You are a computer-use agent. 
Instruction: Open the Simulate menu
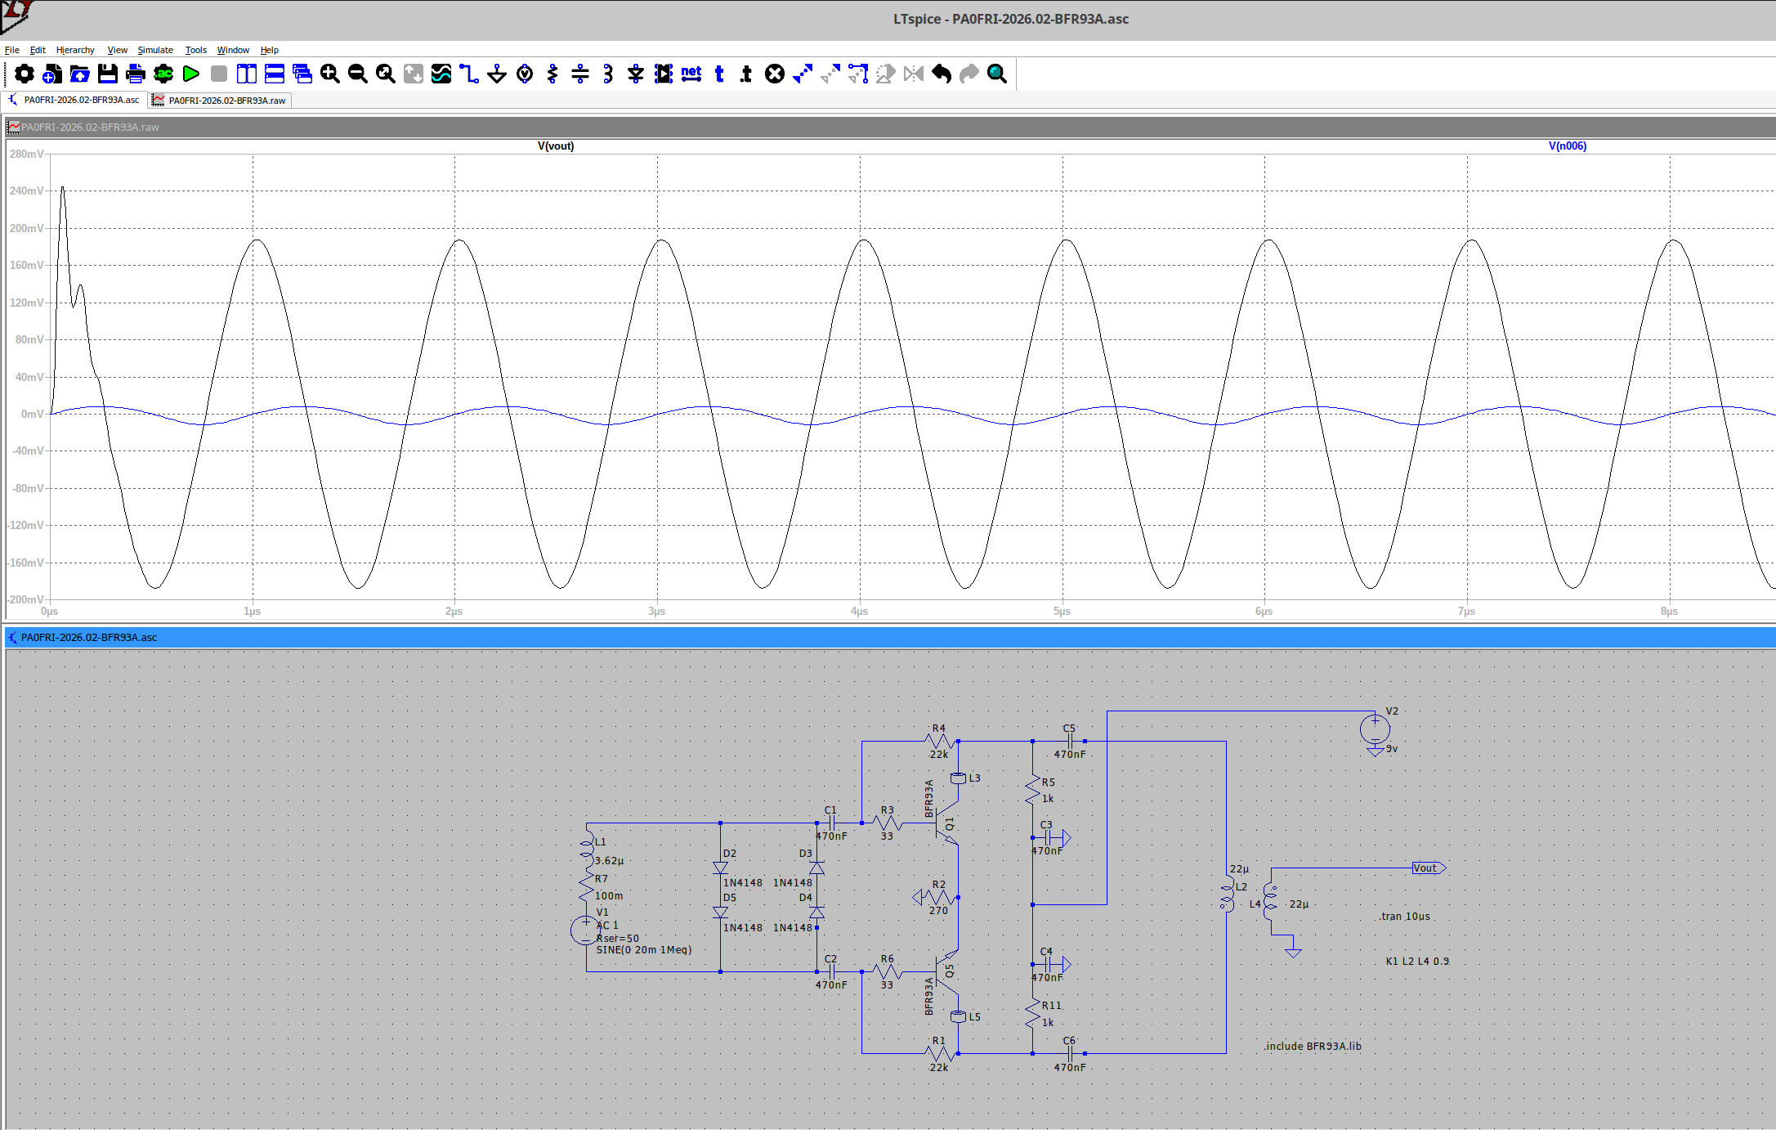(x=155, y=50)
